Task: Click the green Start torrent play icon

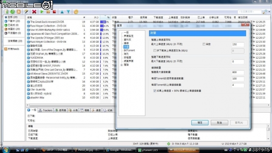Action: (x=42, y=12)
